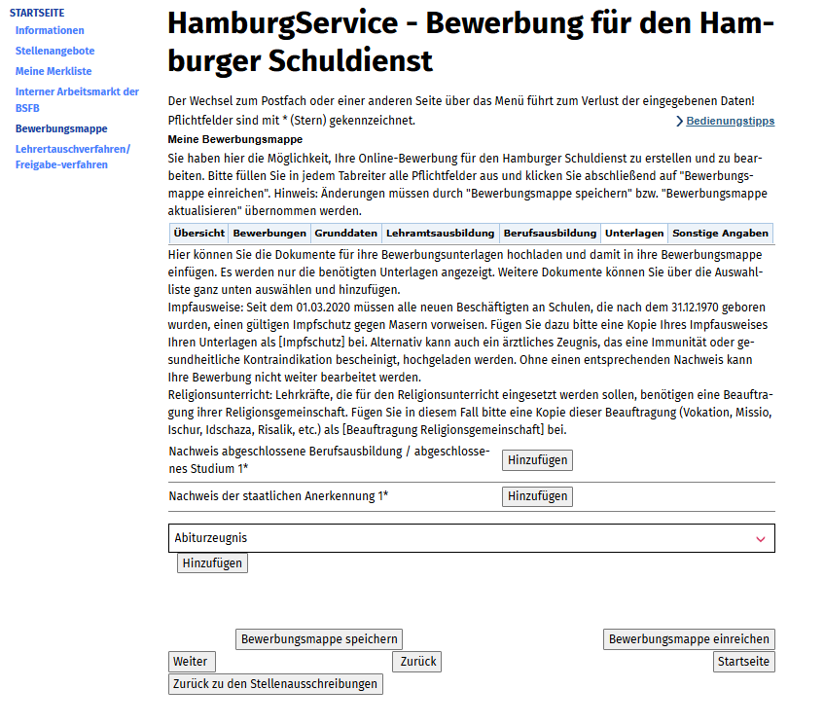Select the Grunddaten tab
The image size is (824, 725).
[345, 234]
